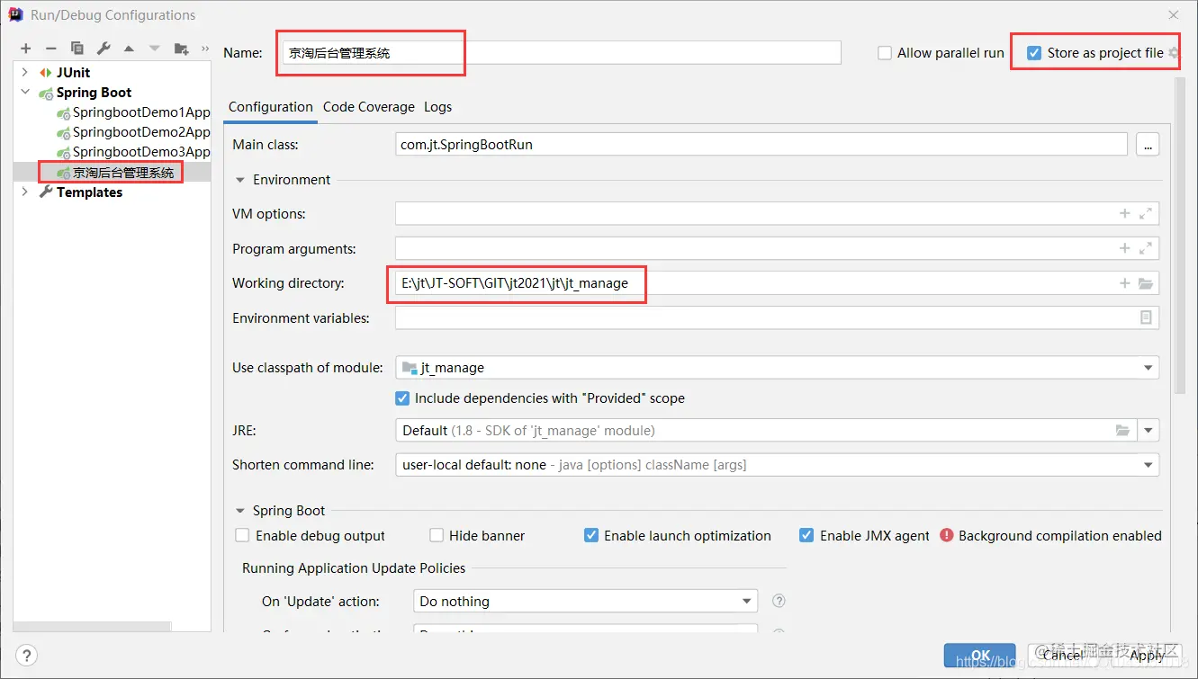The image size is (1198, 679).
Task: Click the plus icon in the Program arguments field
Action: 1124,248
